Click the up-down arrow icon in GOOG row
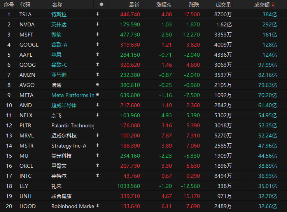 point(98,64)
